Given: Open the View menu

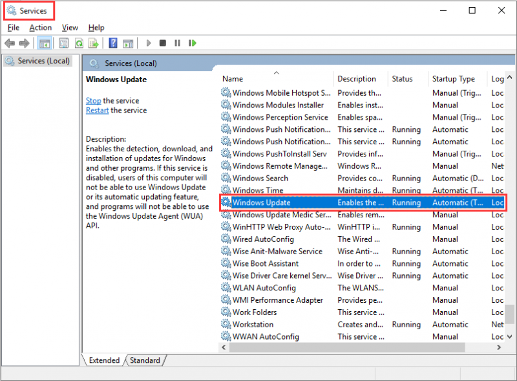Looking at the screenshot, I should point(70,28).
